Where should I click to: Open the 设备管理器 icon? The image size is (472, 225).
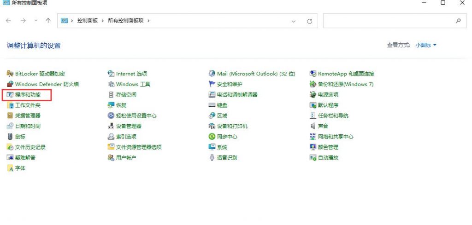pos(111,126)
